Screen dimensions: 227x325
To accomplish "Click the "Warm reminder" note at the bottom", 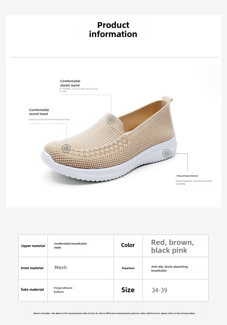I will [114, 313].
